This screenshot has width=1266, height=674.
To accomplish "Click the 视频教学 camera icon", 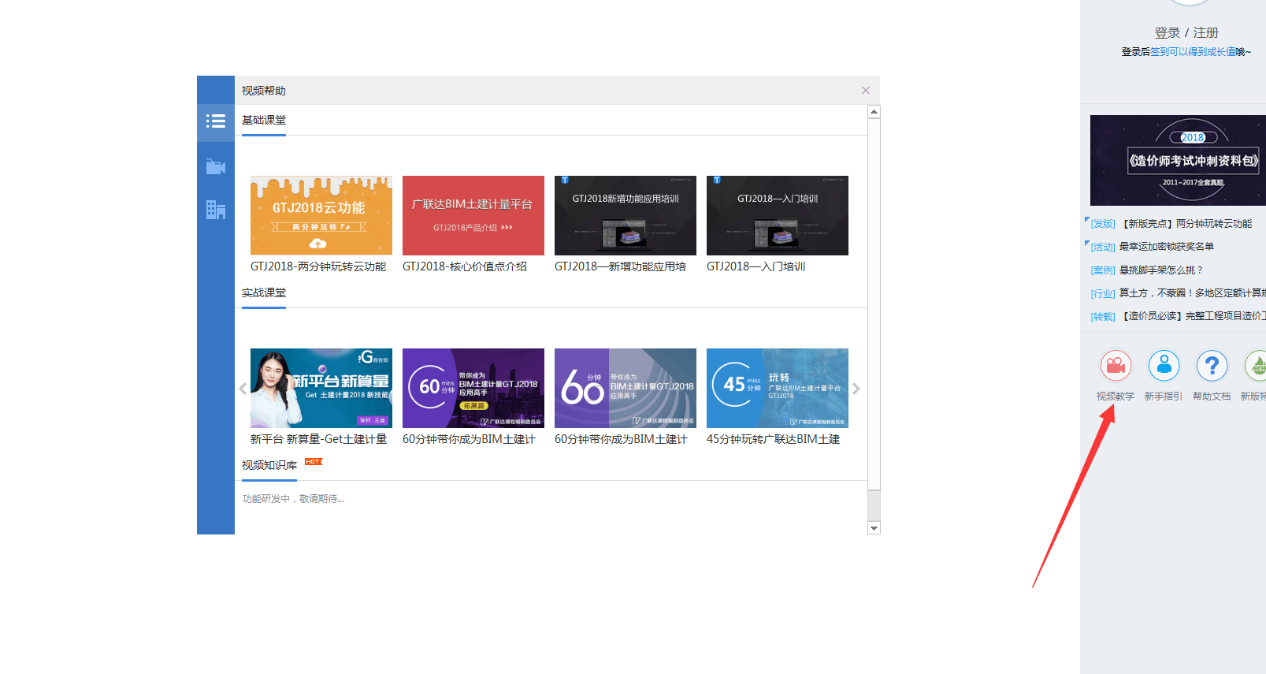I will pos(1116,366).
